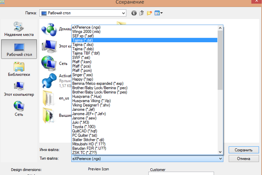Choose Brother/Baby Lock/Bernina (*.pes) format
The height and width of the screenshot is (175, 262).
144,92
